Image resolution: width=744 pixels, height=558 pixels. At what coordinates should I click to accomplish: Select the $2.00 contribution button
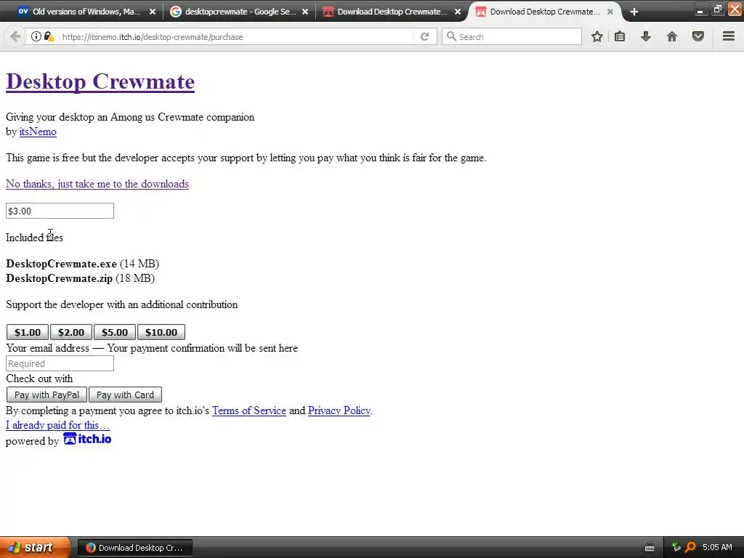(x=71, y=332)
